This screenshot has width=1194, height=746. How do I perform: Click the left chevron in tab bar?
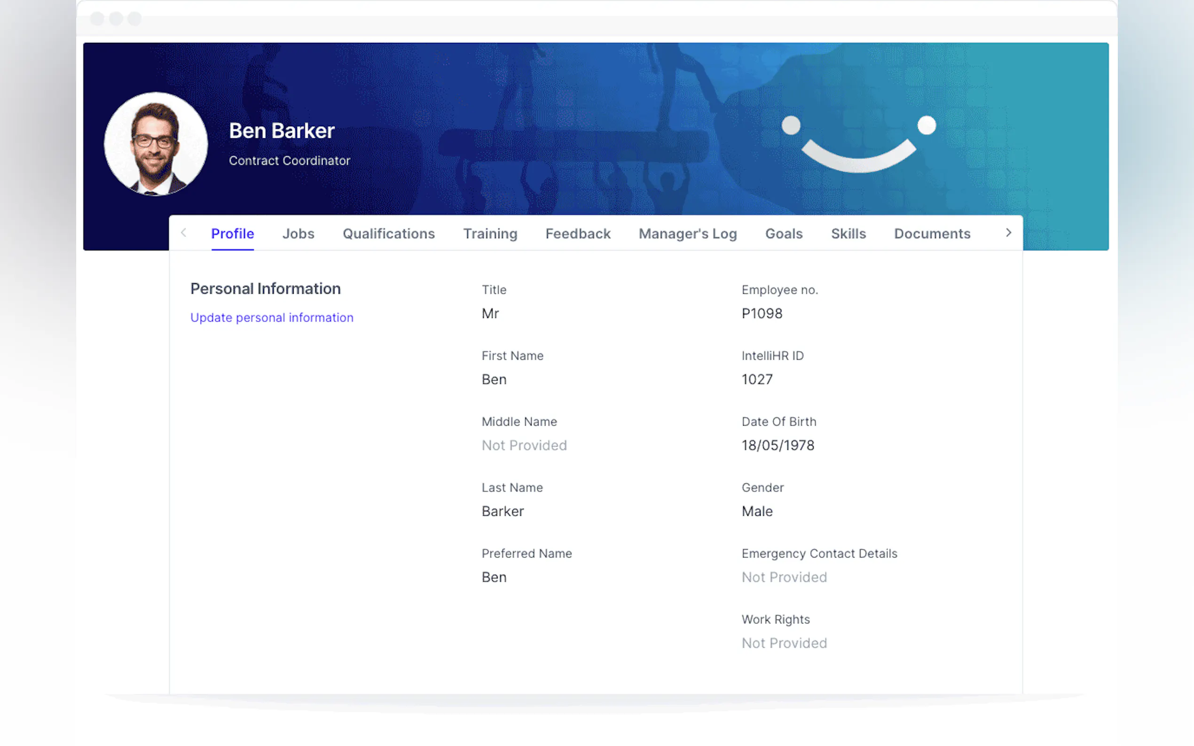184,233
